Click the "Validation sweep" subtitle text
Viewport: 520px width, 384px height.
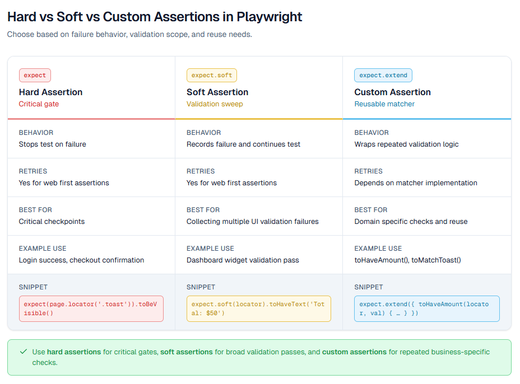(x=215, y=104)
